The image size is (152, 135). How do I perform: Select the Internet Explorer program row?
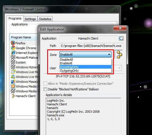24,53
